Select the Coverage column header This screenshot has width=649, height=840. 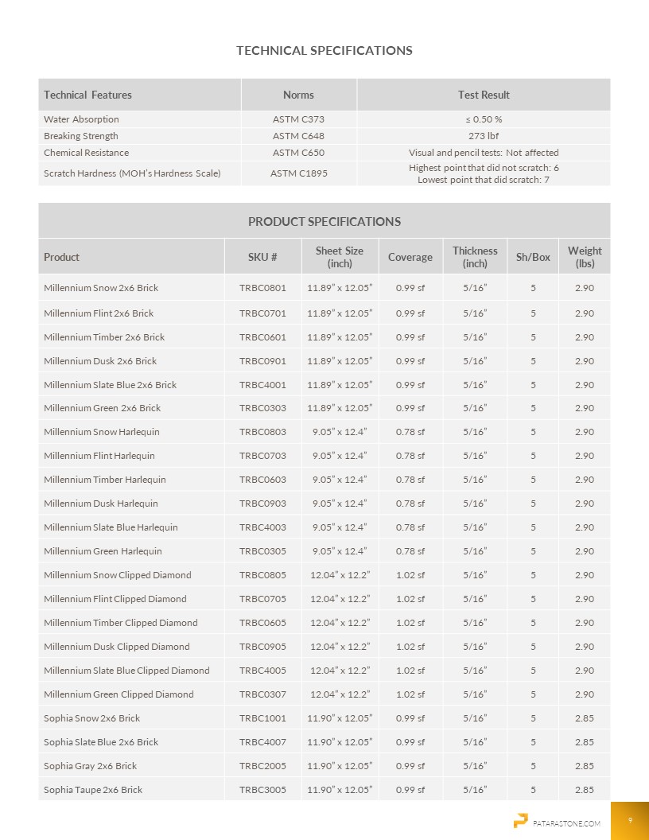coord(410,257)
